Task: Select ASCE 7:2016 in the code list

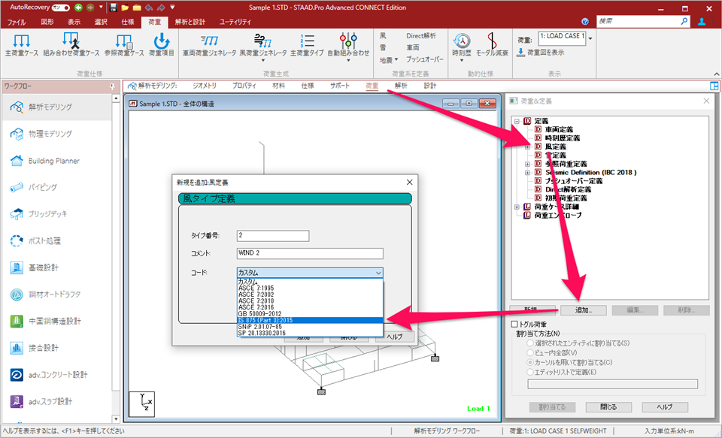Action: pos(310,307)
